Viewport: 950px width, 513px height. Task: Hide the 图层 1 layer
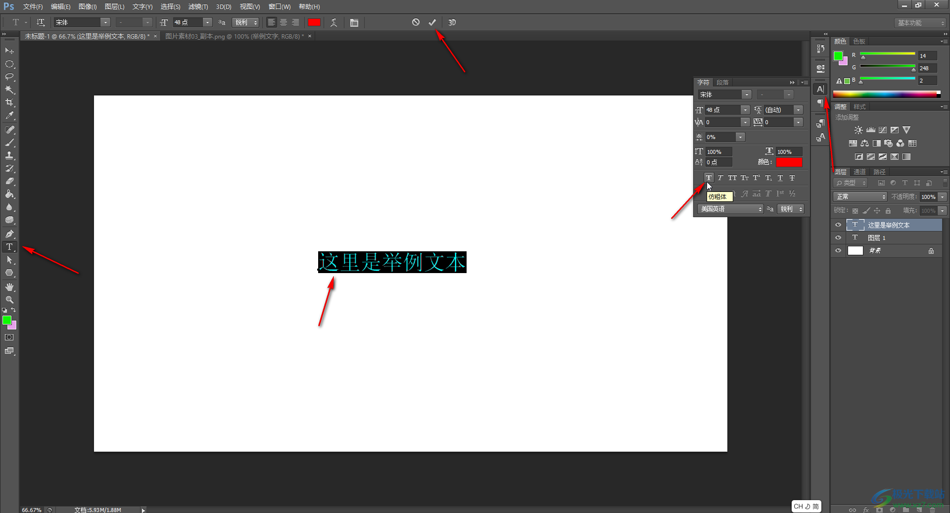pos(838,238)
